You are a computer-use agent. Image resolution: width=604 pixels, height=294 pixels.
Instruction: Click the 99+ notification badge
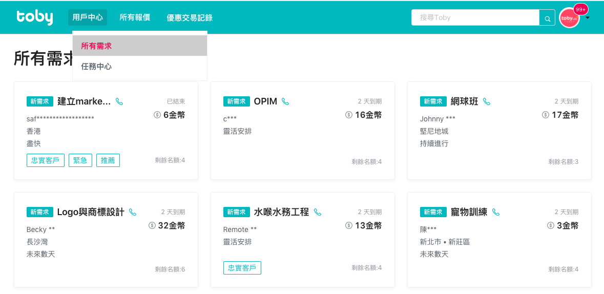tap(580, 9)
